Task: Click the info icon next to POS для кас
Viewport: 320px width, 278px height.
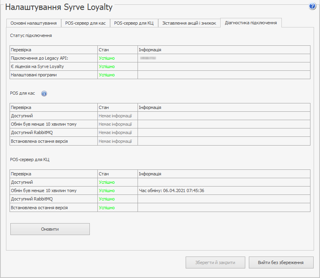Action: (x=44, y=93)
